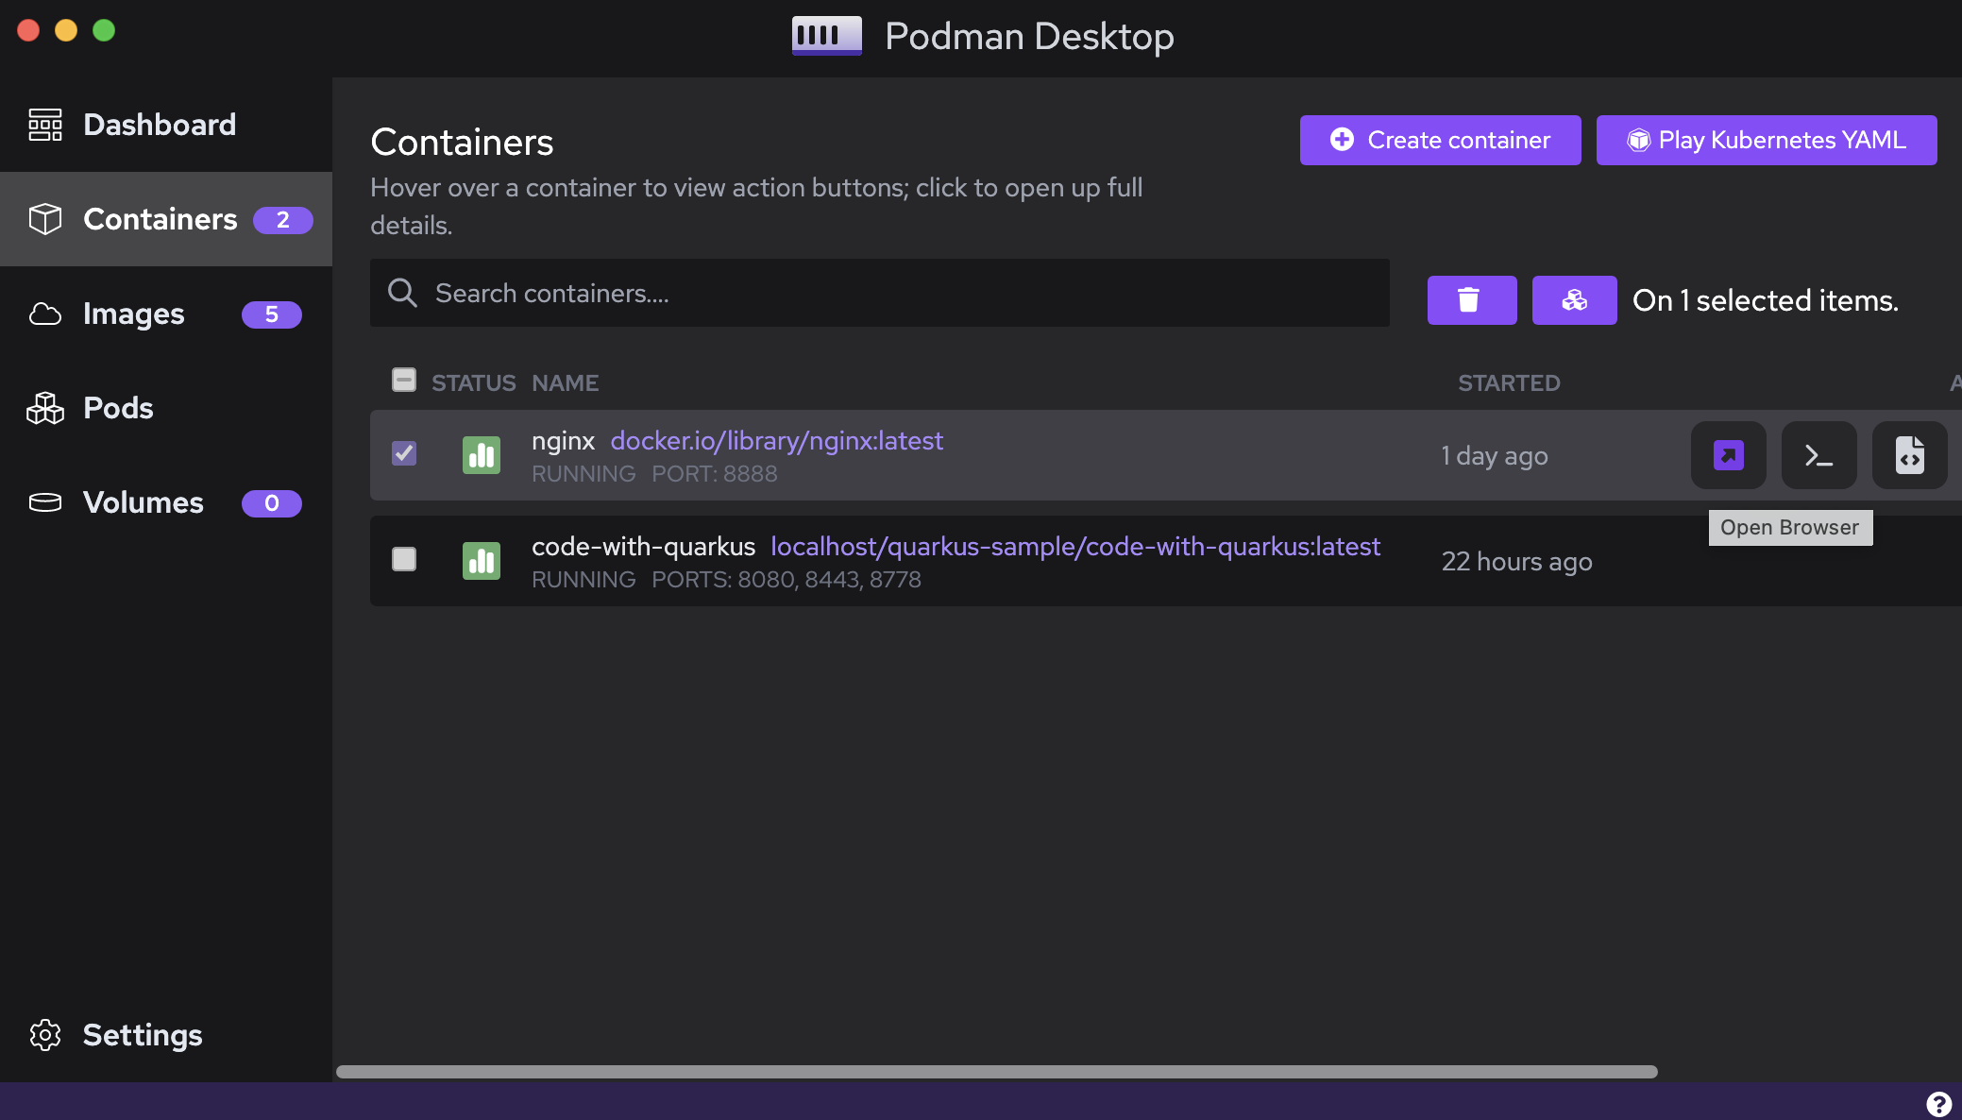Open the Images section in sidebar

coord(134,314)
